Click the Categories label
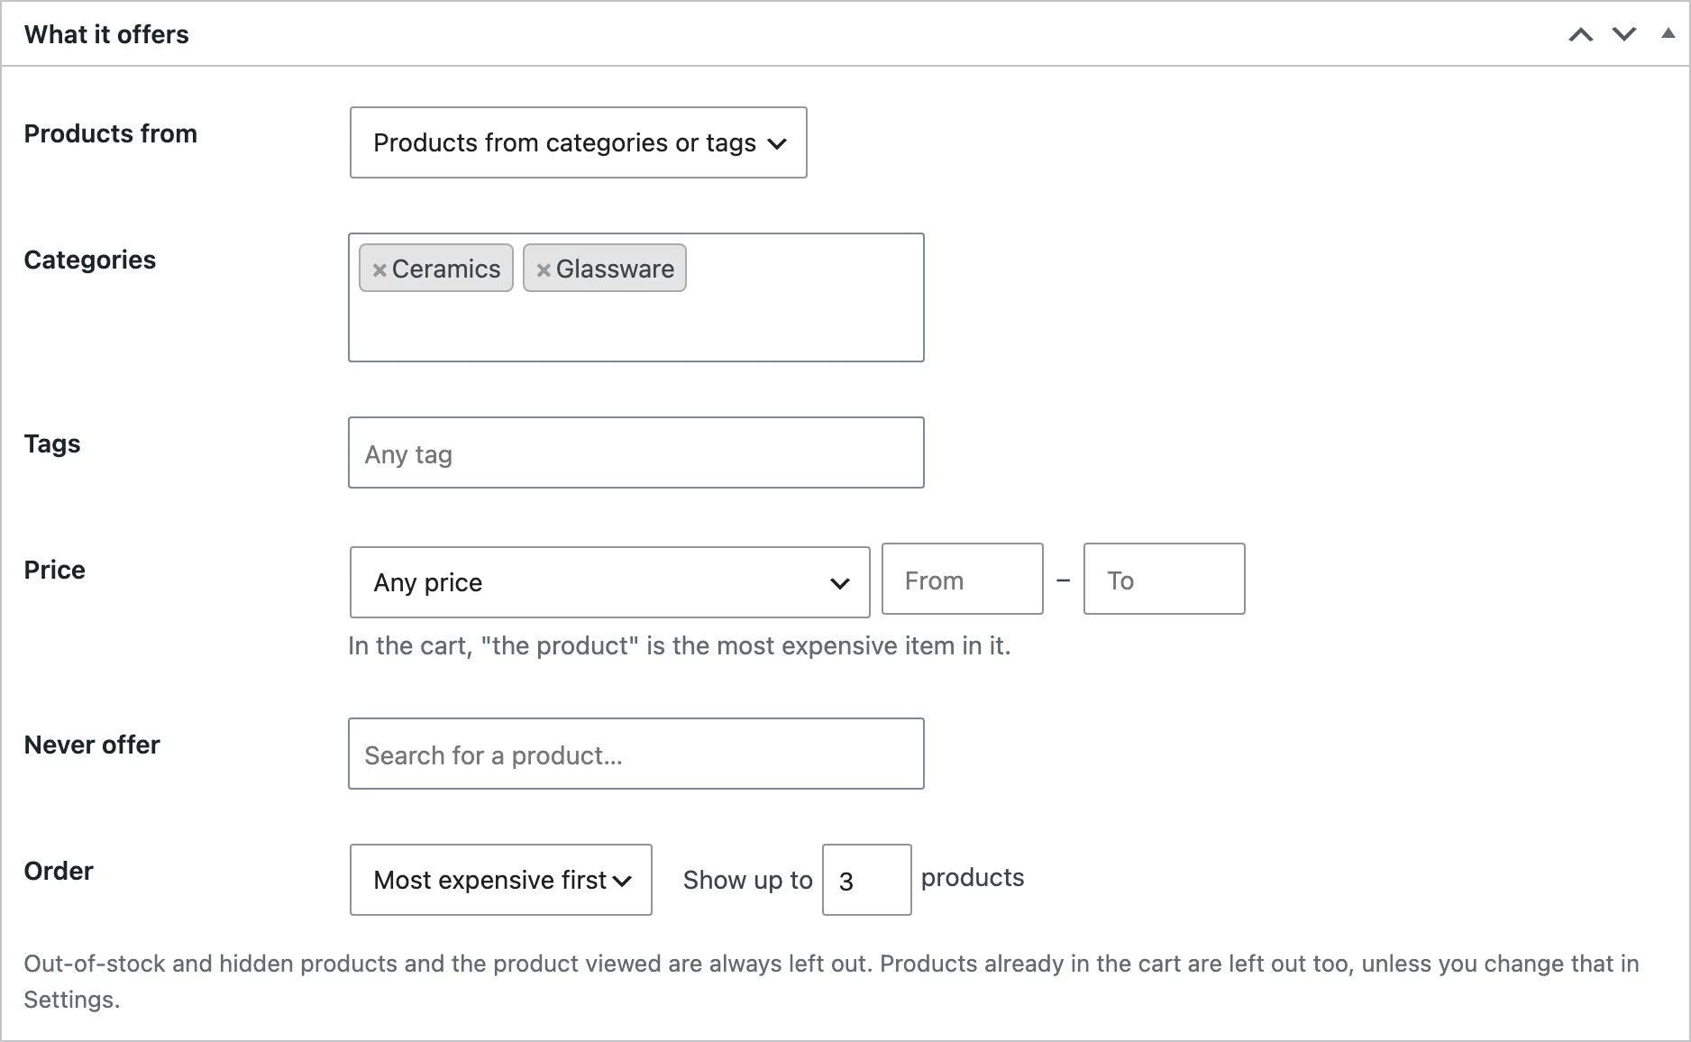The width and height of the screenshot is (1691, 1042). tap(89, 260)
